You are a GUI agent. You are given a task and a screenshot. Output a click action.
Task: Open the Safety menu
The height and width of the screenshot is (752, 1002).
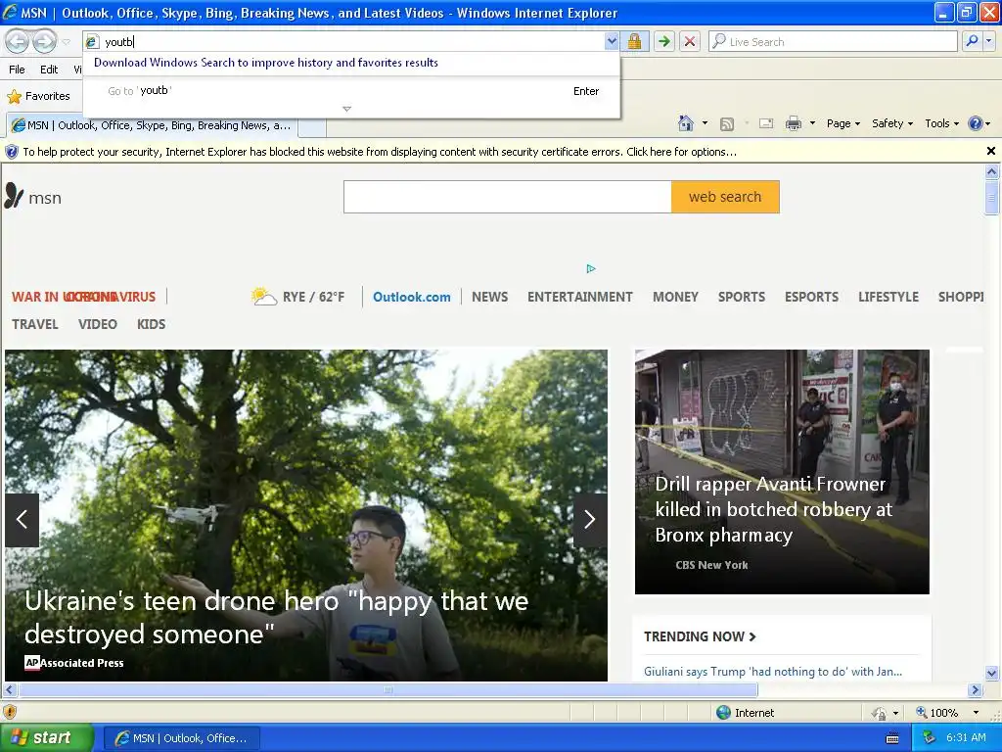(x=892, y=123)
